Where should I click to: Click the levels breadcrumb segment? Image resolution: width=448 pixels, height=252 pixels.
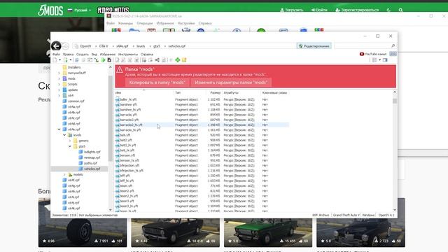[141, 46]
